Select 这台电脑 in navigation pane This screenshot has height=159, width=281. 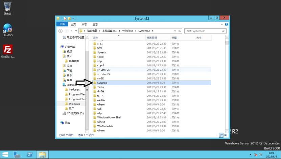68,47
